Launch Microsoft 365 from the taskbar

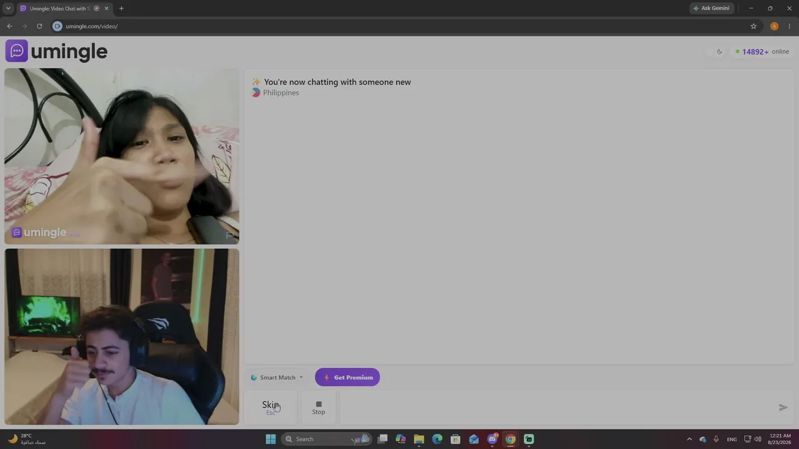click(x=401, y=439)
